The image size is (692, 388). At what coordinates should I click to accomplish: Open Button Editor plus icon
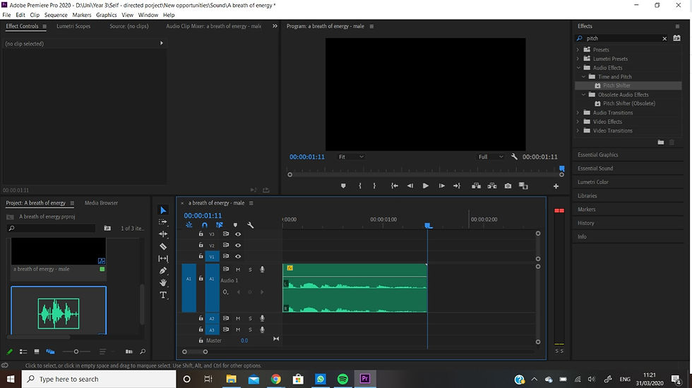coord(556,186)
